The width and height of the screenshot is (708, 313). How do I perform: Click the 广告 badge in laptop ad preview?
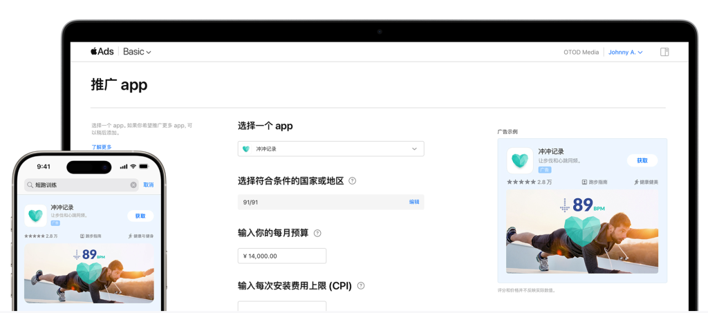[544, 169]
